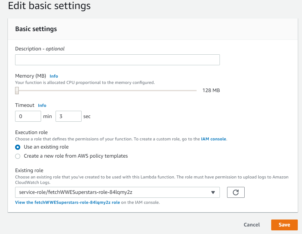Open the Memory (MB) Info tooltip

pos(54,76)
